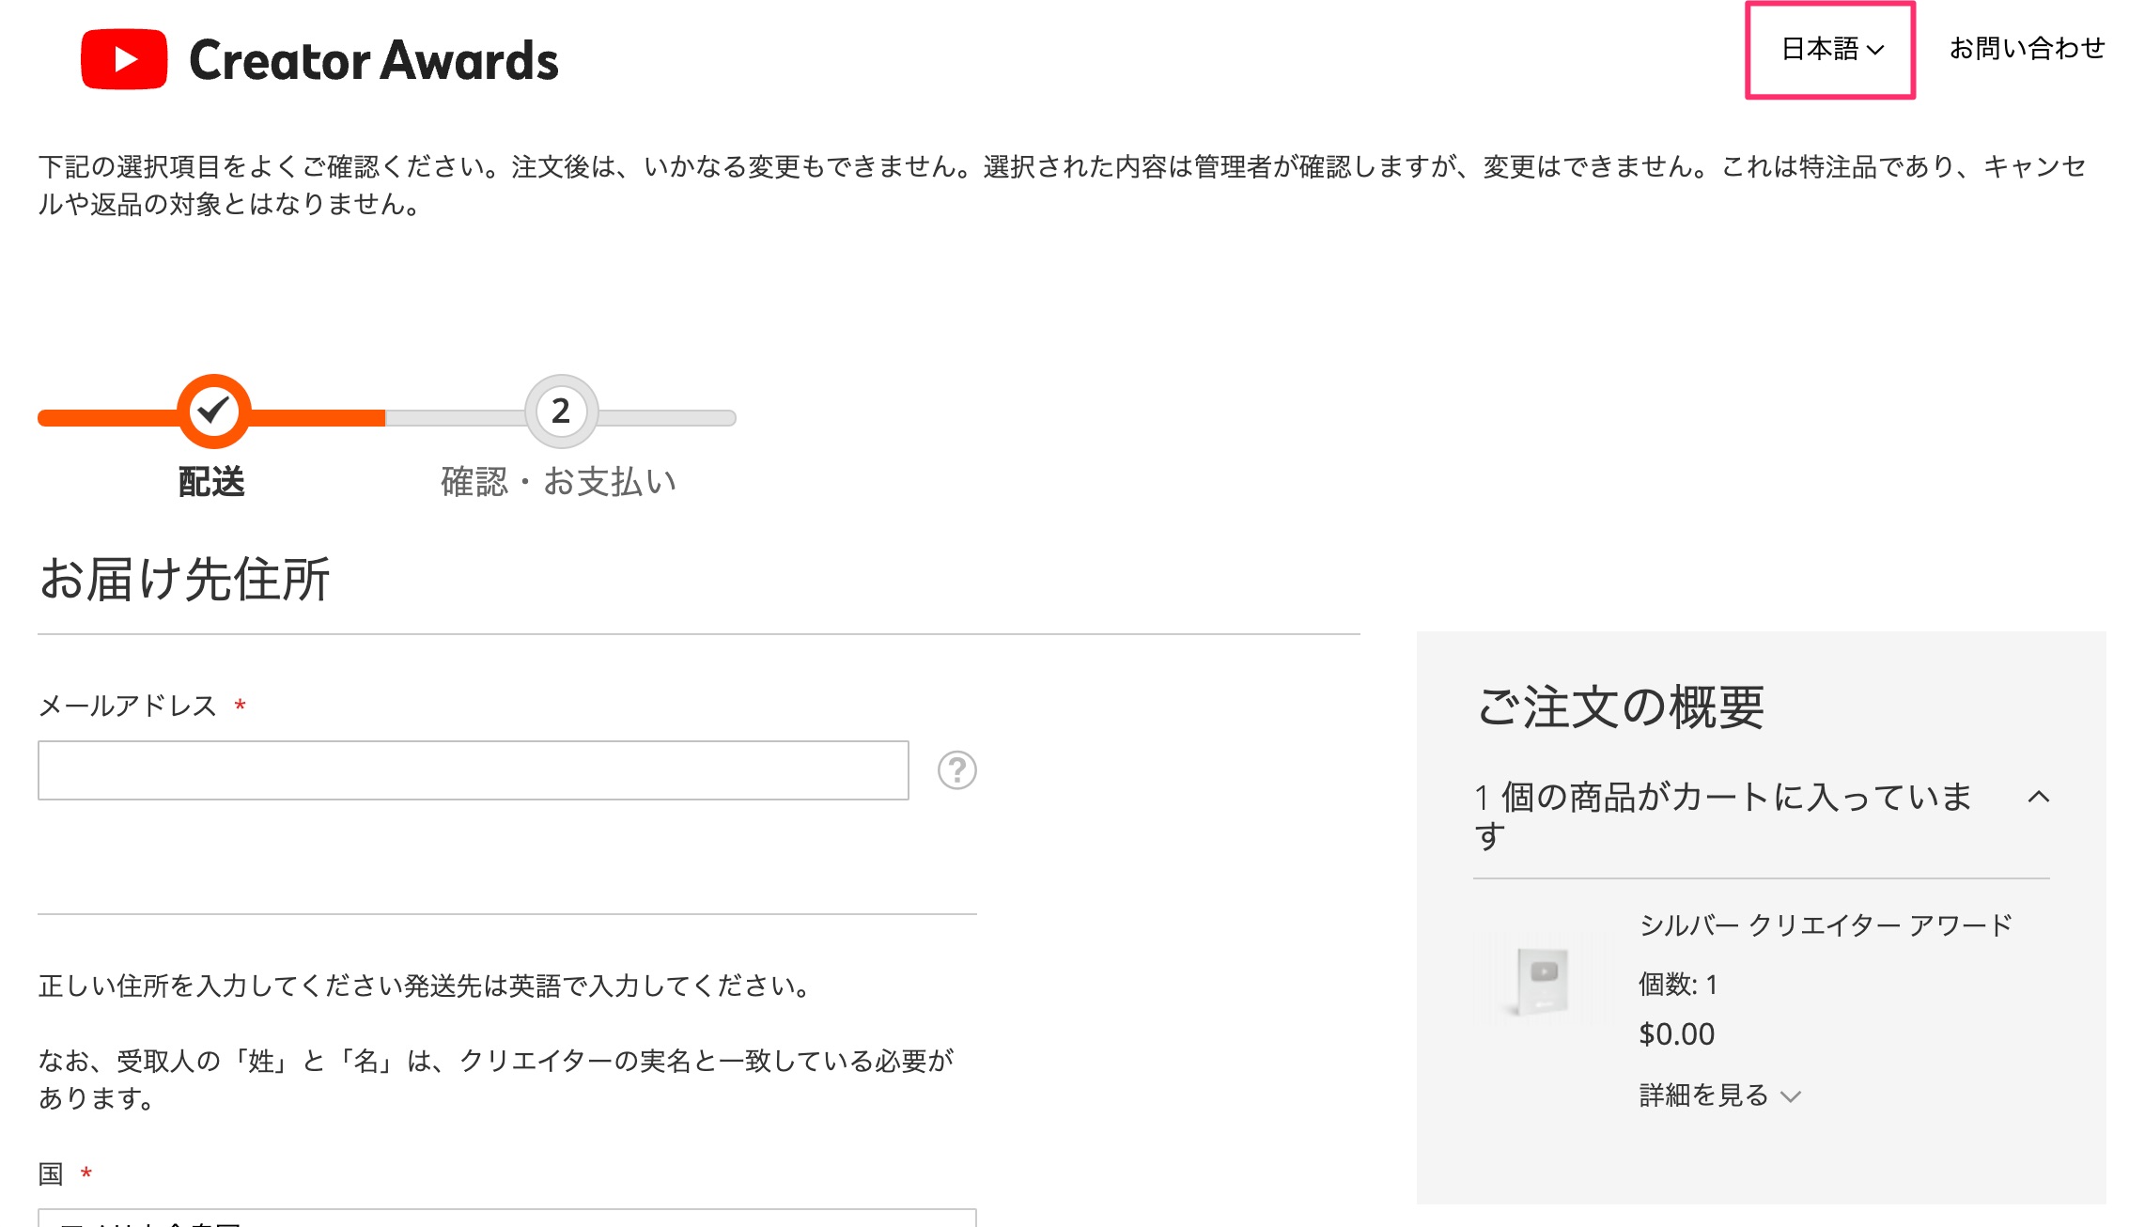
Task: Focus the メールアドレス input field
Action: tap(474, 770)
